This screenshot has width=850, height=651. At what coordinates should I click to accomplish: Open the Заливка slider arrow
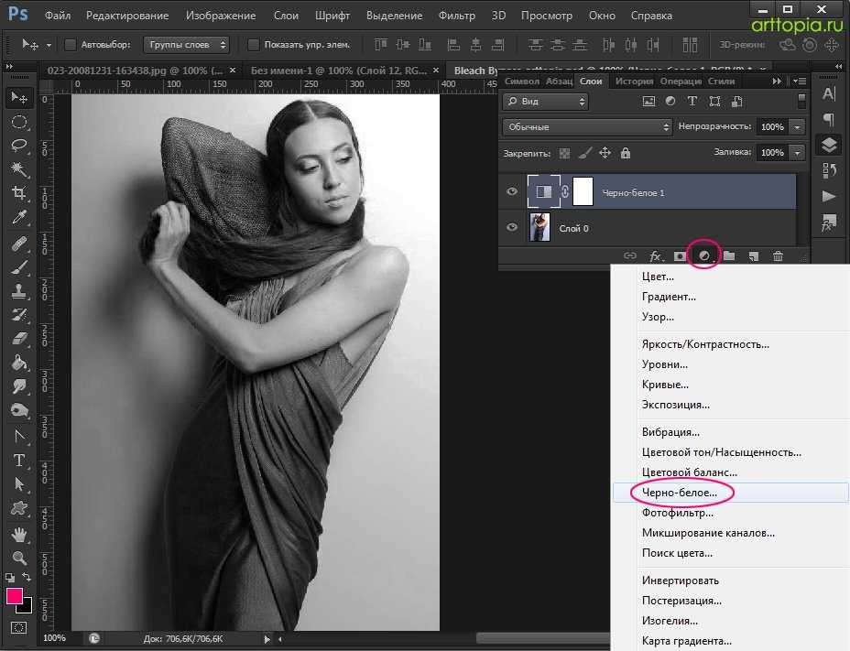[x=797, y=153]
